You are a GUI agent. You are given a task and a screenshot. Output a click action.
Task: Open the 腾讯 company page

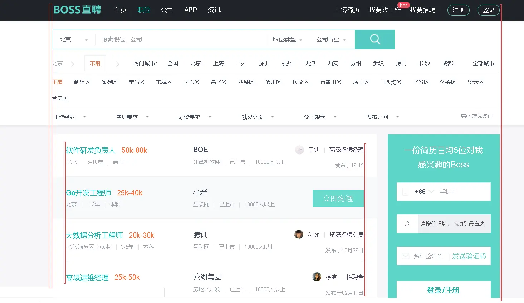tap(200, 234)
